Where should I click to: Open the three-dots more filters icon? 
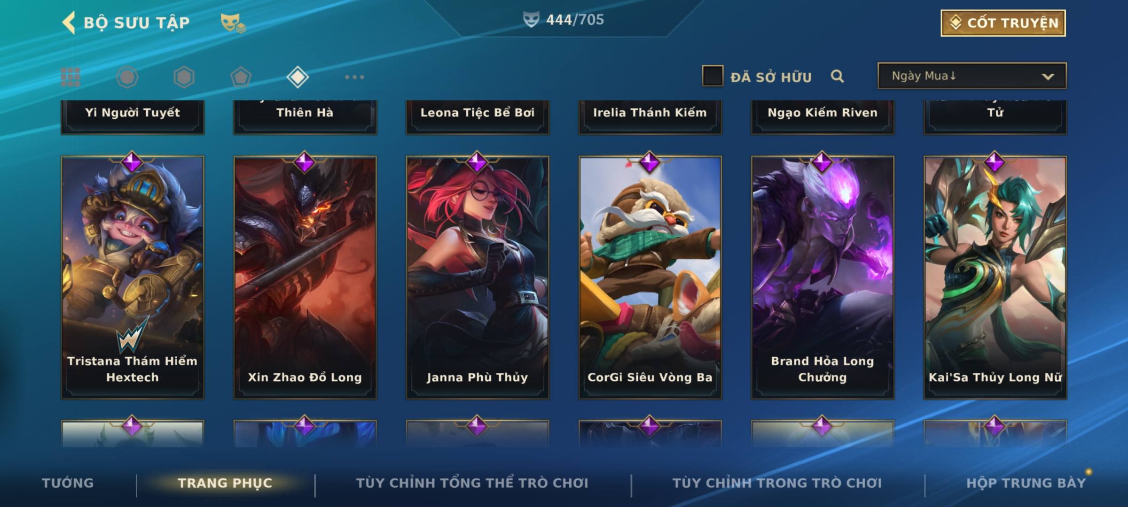[x=354, y=77]
